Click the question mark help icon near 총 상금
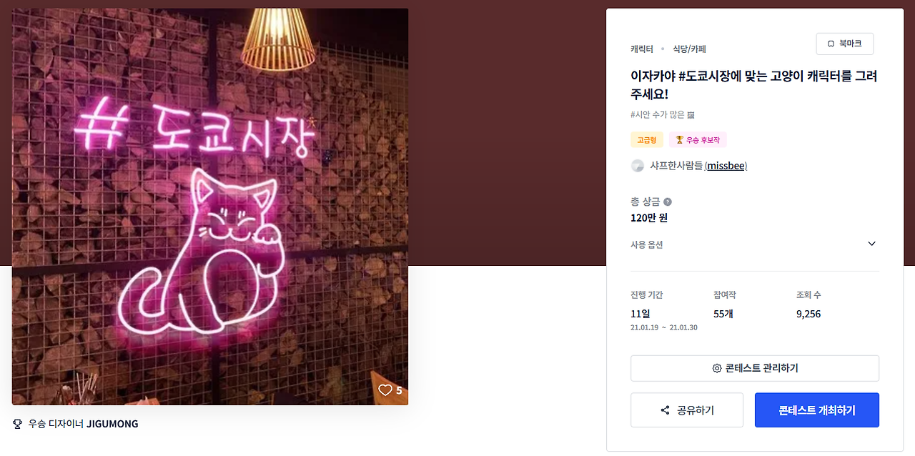This screenshot has width=915, height=456. (668, 202)
